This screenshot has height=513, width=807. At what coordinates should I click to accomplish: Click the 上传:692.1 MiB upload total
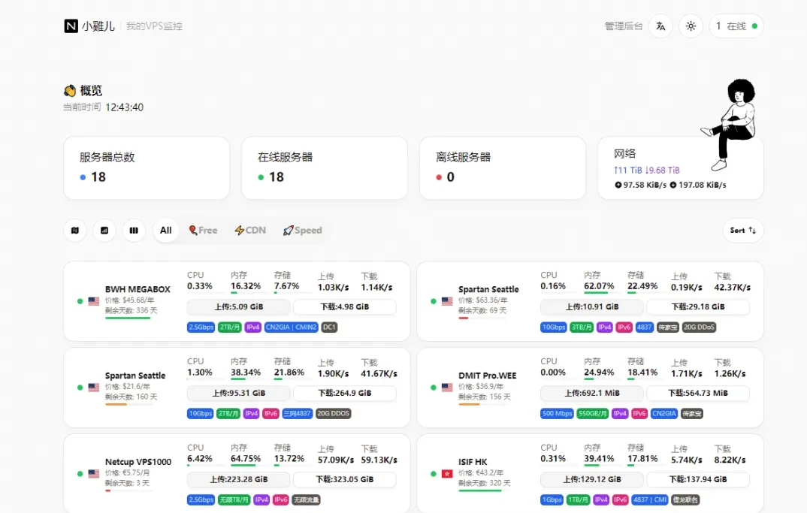tap(592, 393)
